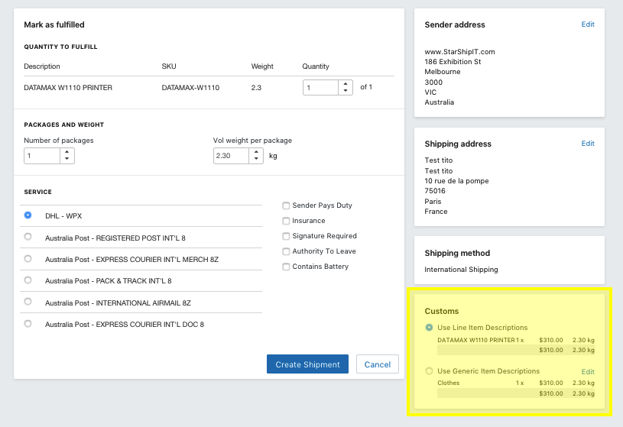Select Australia Post - REGISTERED POST INT'L 8

[x=28, y=237]
